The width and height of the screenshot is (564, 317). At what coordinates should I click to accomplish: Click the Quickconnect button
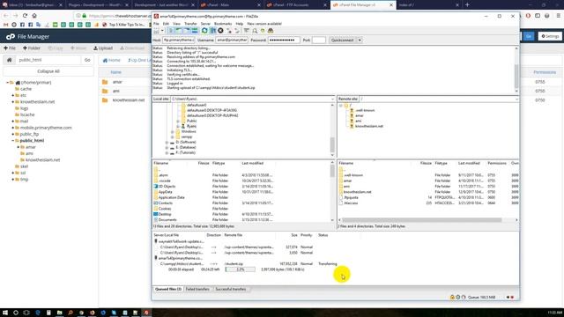point(343,41)
